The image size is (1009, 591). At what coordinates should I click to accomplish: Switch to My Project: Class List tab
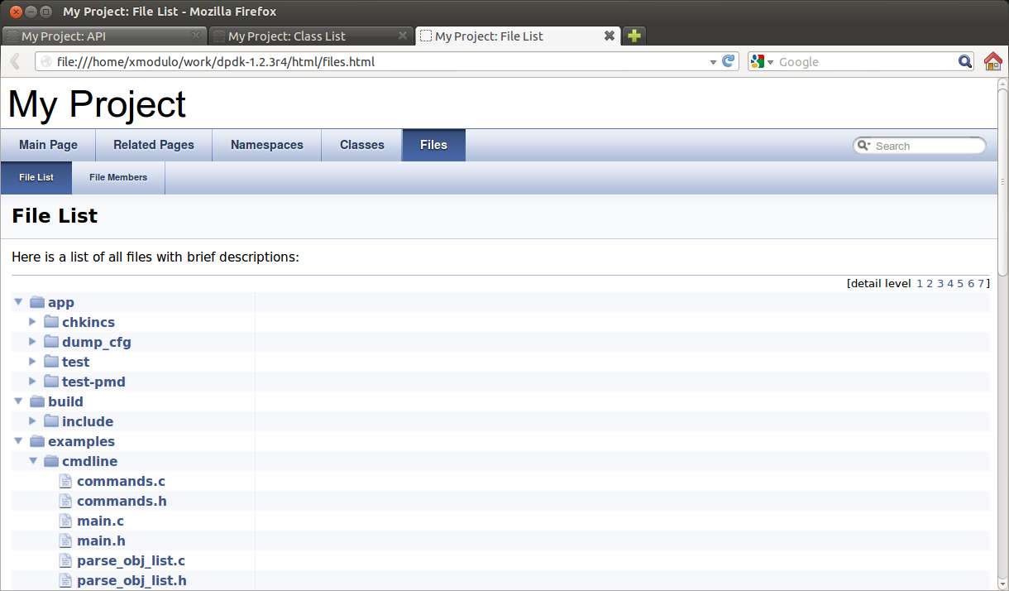click(310, 36)
